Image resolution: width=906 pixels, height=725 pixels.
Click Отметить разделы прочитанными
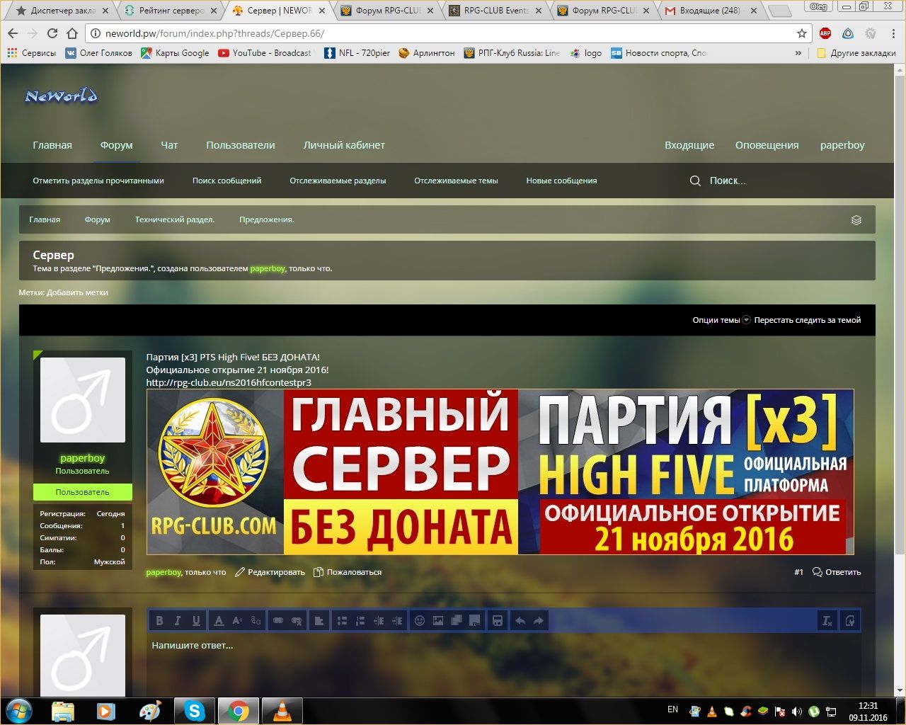pos(98,181)
